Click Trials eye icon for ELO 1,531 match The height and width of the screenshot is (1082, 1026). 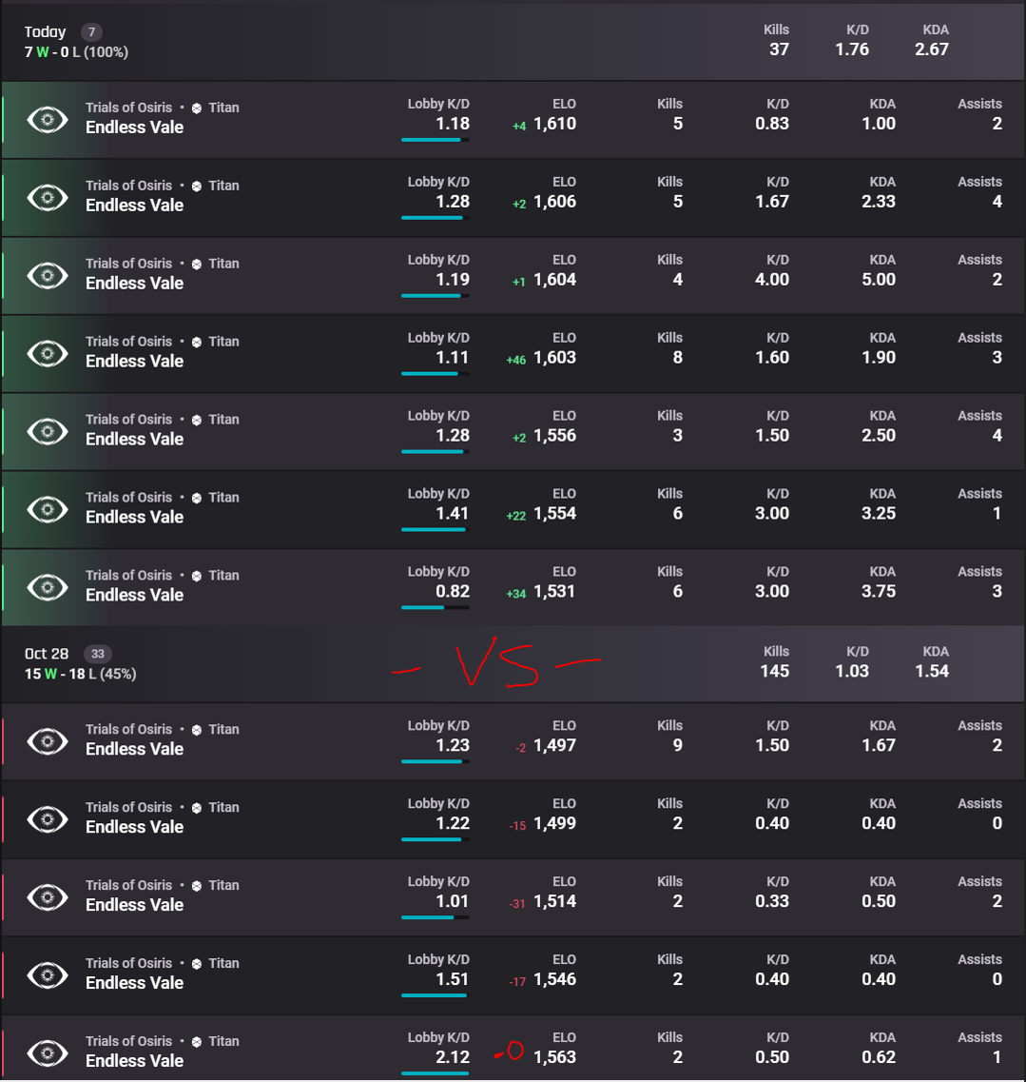(x=48, y=588)
